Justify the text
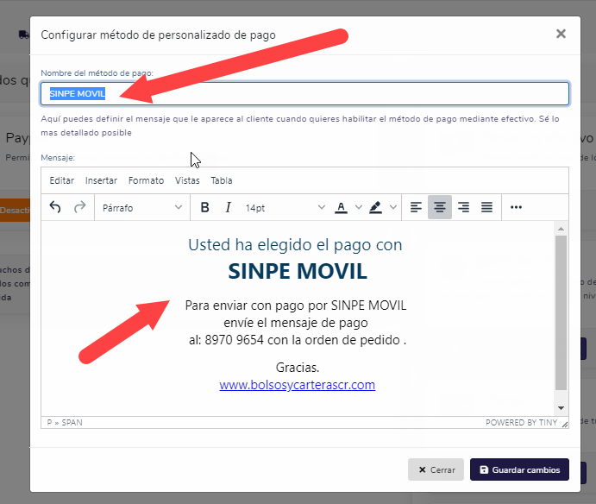Screen dimensions: 596x504 (487, 207)
